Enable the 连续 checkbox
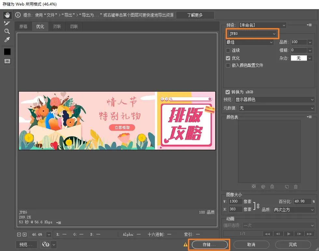Screen dimensions: 319x251 (x=228, y=50)
